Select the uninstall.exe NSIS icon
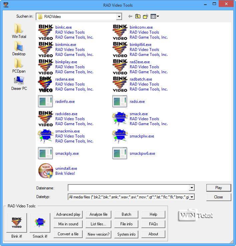The image size is (236, 246). coord(46,171)
